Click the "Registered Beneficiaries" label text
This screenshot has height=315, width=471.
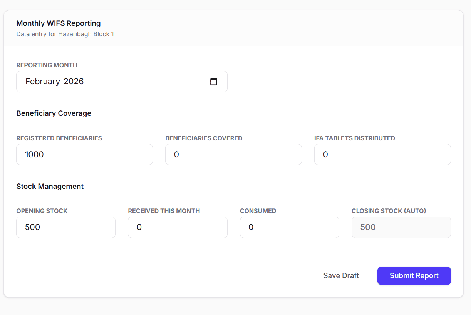[x=59, y=138]
